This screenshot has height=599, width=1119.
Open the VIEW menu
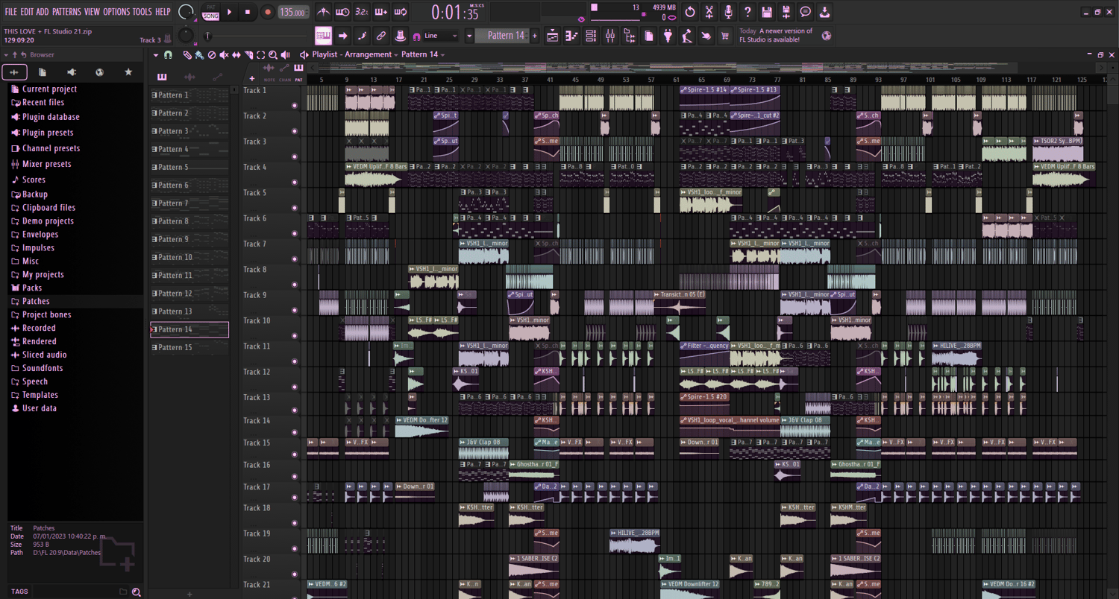pyautogui.click(x=92, y=12)
